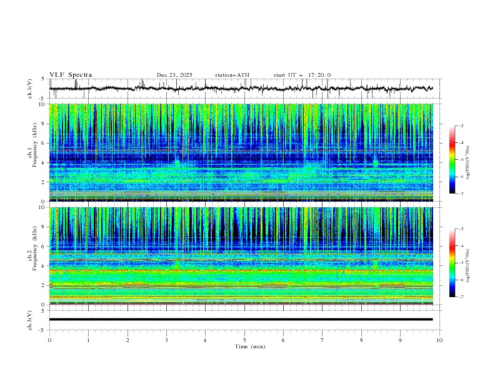Click inside the ch.2 spectrogram panel

[241, 256]
